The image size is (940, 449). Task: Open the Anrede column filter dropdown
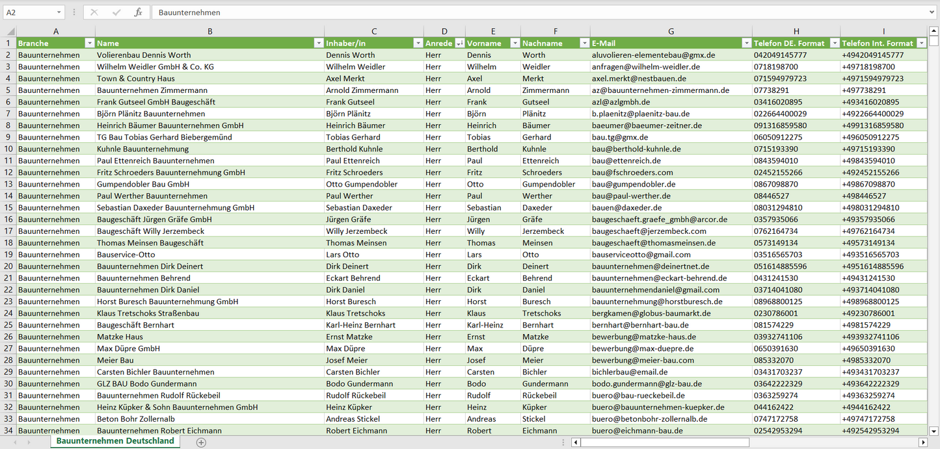(460, 43)
